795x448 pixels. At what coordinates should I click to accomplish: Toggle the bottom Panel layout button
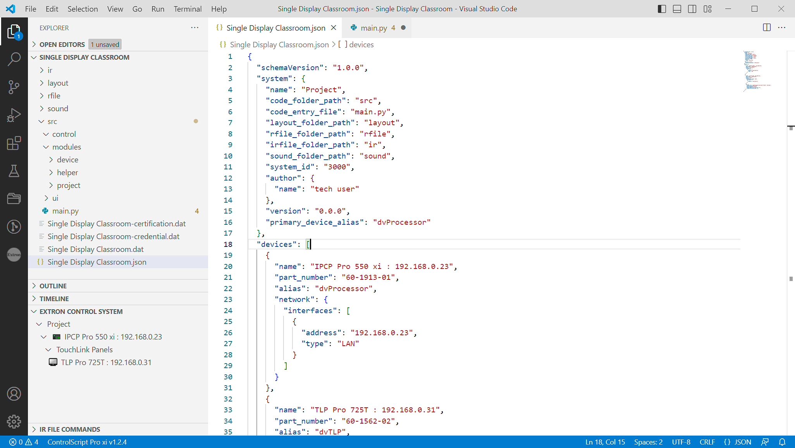pos(677,9)
